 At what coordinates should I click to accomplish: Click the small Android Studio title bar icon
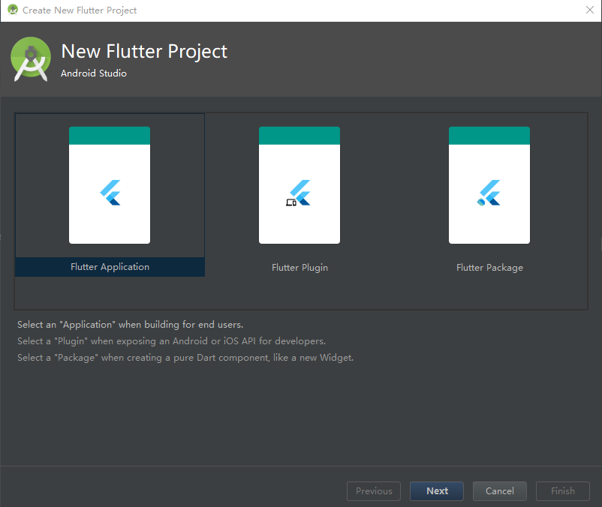pyautogui.click(x=13, y=10)
